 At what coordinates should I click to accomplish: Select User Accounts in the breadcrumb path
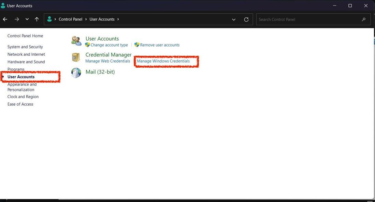(102, 19)
